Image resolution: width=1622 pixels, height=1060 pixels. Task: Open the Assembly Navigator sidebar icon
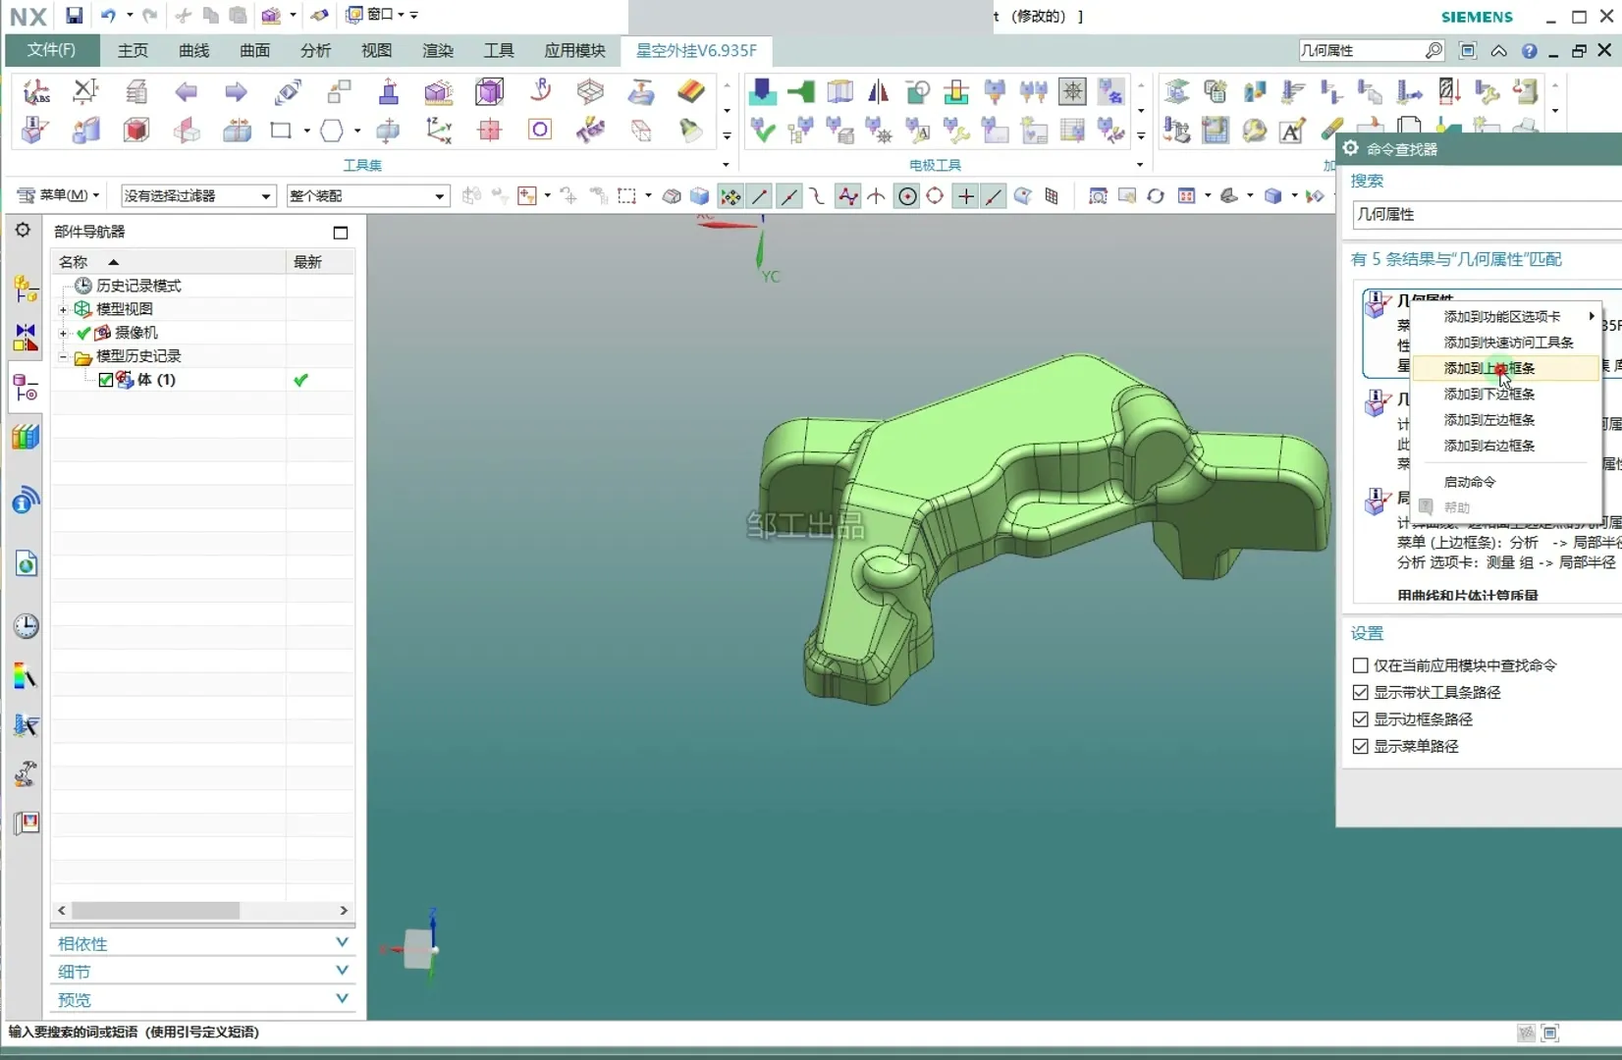click(x=26, y=289)
